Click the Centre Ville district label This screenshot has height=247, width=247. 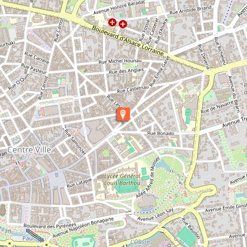point(29,150)
